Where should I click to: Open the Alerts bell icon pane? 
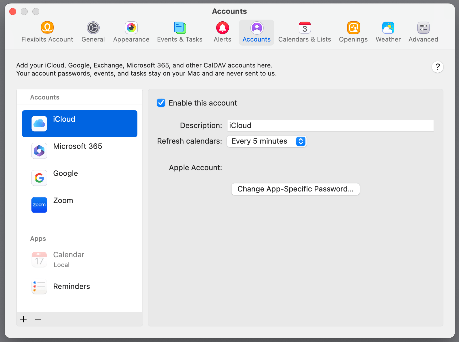(x=223, y=28)
